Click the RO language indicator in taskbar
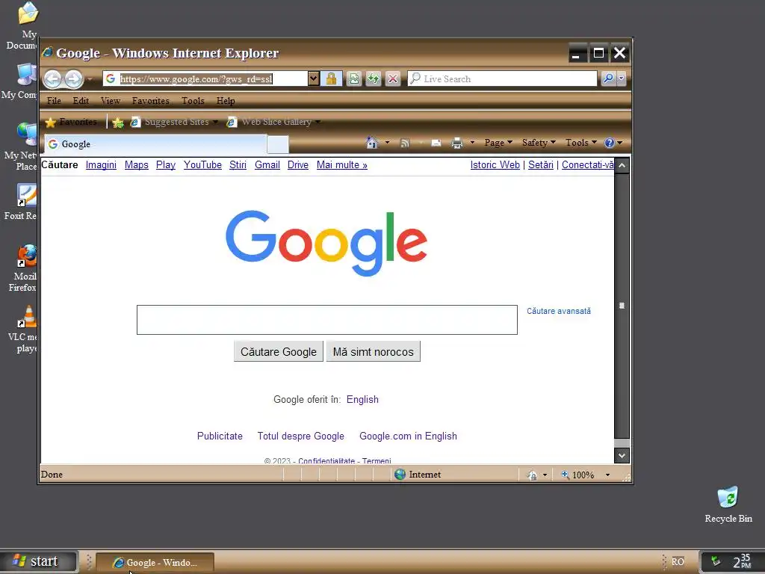This screenshot has height=574, width=765. 678,561
